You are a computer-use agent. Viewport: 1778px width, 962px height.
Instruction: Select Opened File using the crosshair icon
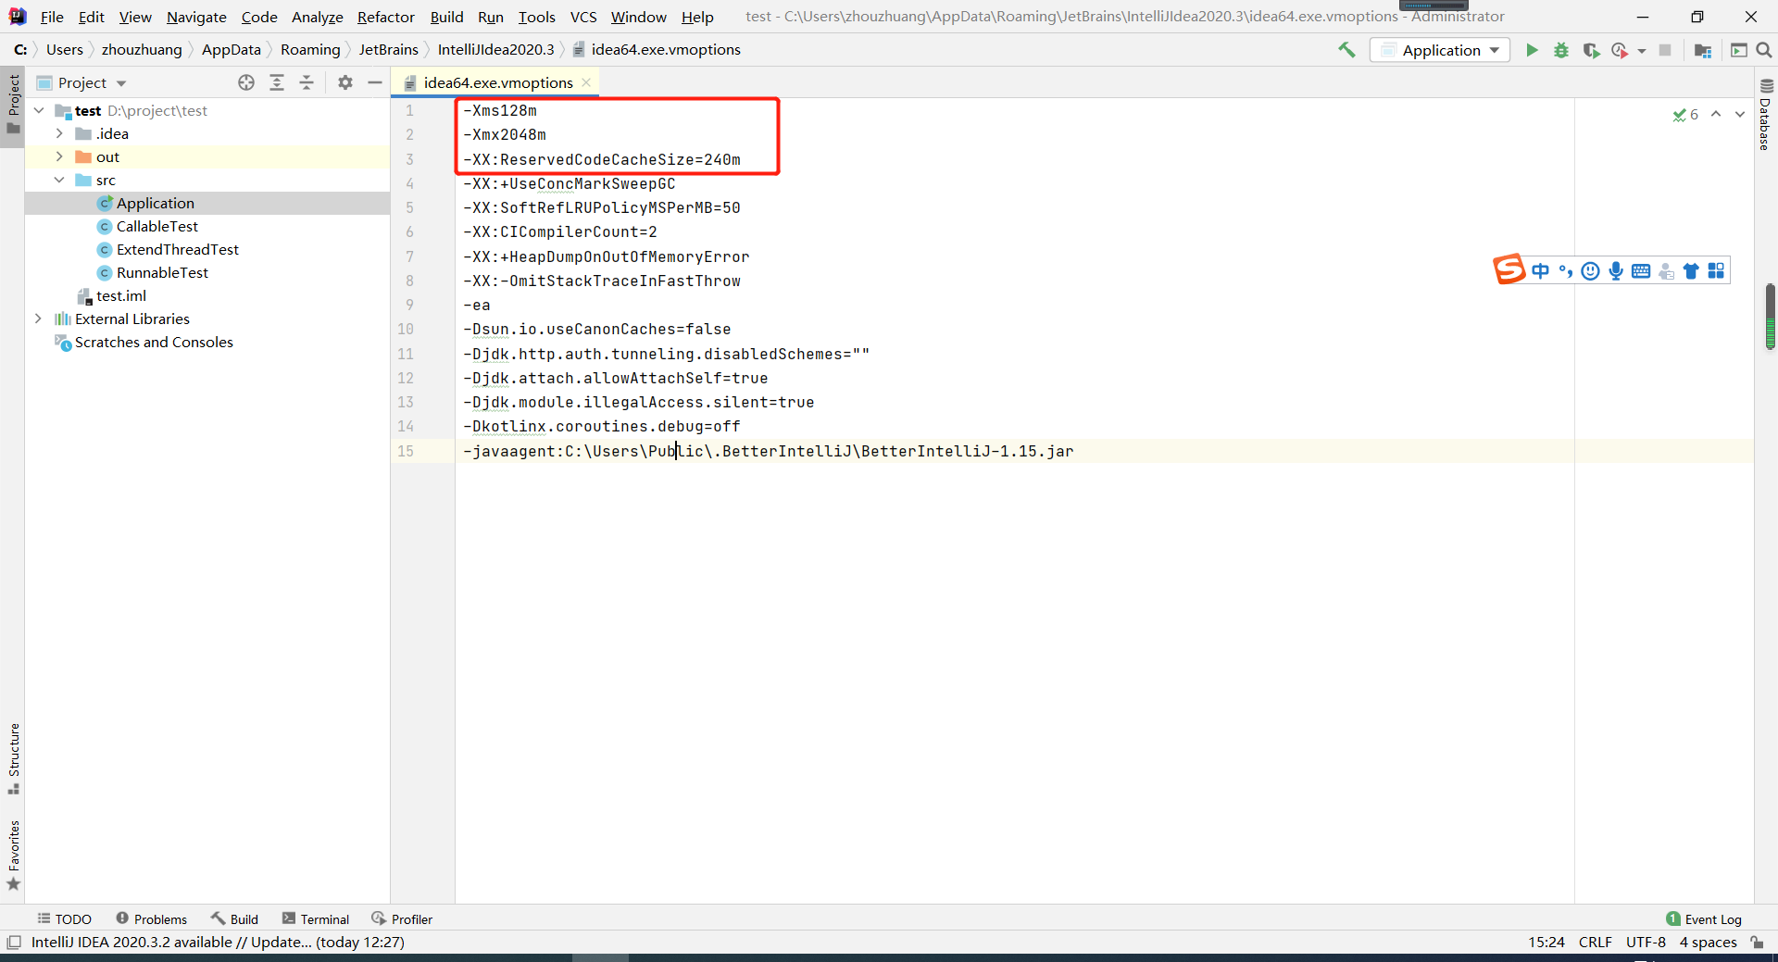[x=245, y=82]
